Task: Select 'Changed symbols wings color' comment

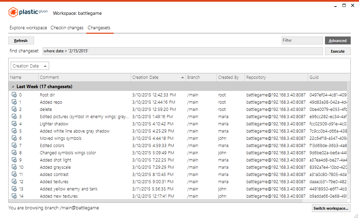Action: [68, 153]
